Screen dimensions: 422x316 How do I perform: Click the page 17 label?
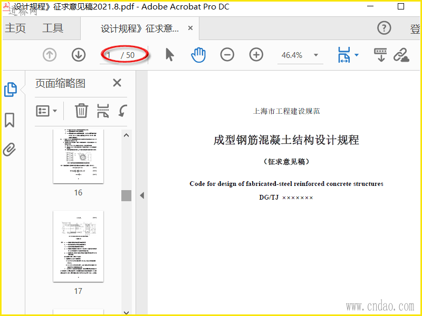click(78, 291)
